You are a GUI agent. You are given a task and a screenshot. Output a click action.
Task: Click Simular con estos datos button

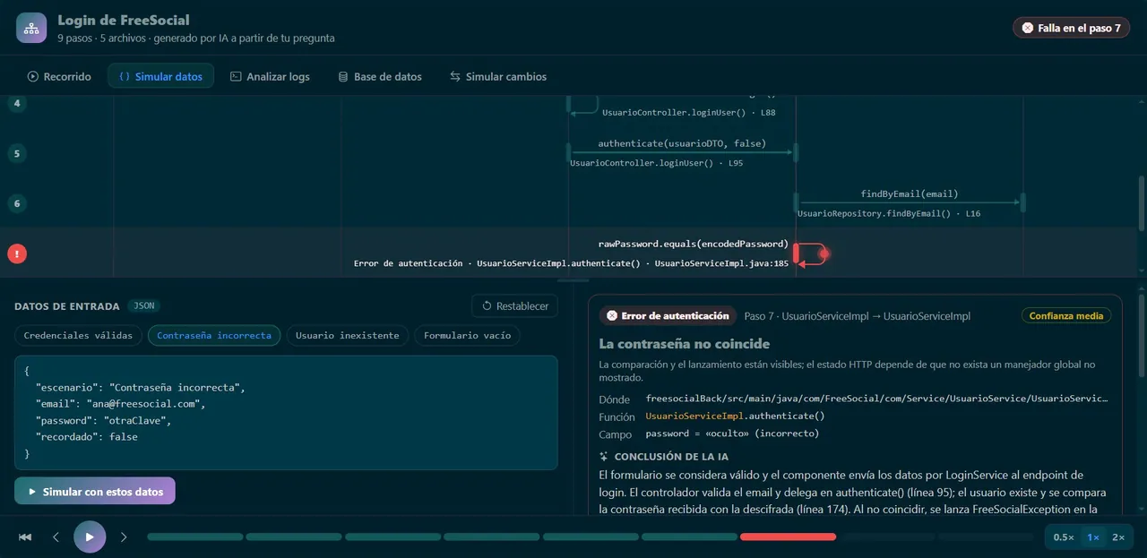click(95, 491)
